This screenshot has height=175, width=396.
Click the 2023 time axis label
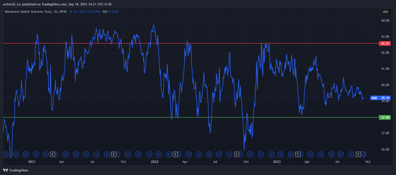(x=277, y=162)
